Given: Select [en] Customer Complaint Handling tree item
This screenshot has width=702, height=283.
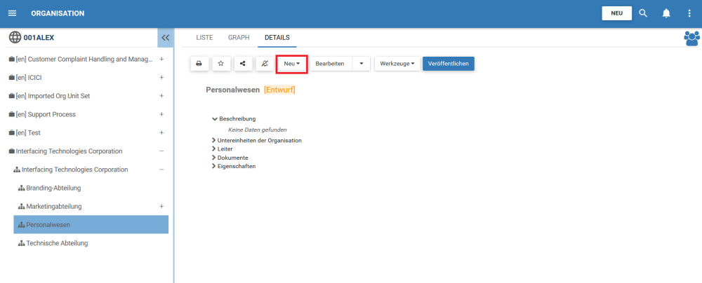Looking at the screenshot, I should pyautogui.click(x=85, y=59).
